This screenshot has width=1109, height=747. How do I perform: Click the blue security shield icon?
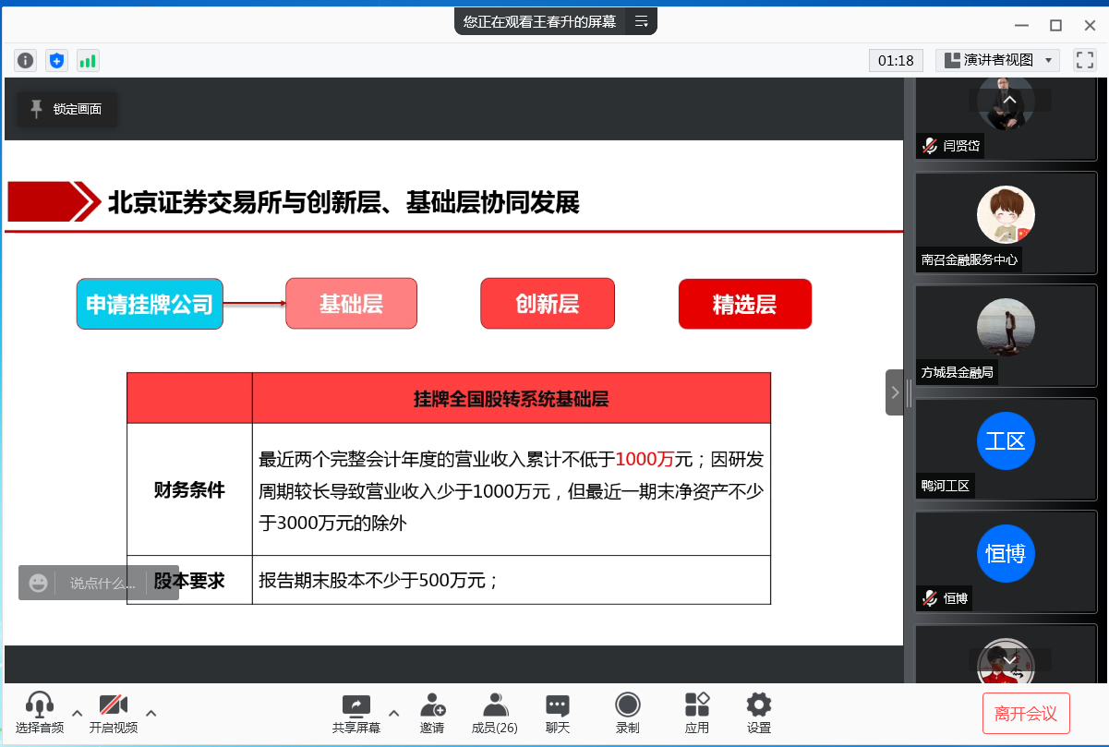point(57,61)
